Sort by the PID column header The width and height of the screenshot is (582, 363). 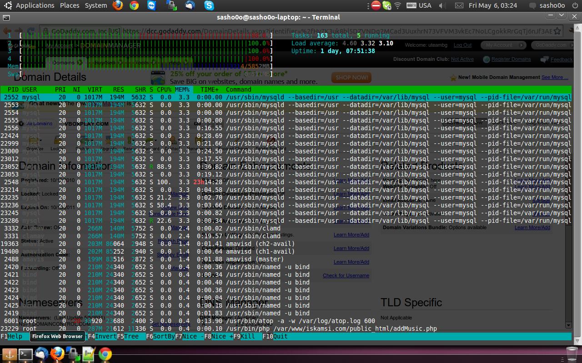[13, 89]
